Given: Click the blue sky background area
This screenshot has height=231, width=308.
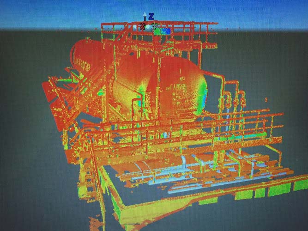Looking at the screenshot, I should pos(46,14).
